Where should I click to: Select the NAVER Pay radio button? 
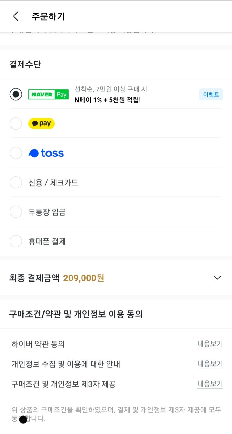16,94
